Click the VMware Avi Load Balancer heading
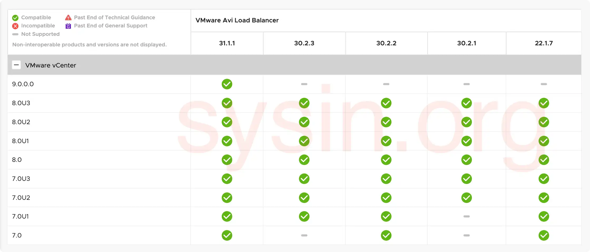This screenshot has width=590, height=252. point(237,20)
